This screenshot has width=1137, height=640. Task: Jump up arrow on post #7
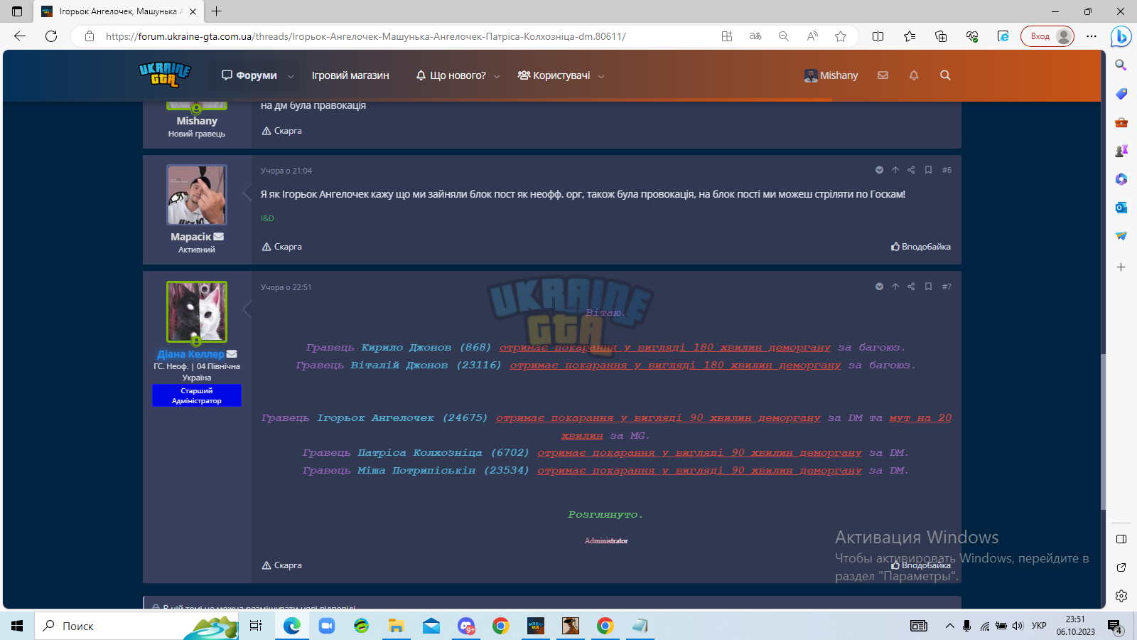pos(895,287)
